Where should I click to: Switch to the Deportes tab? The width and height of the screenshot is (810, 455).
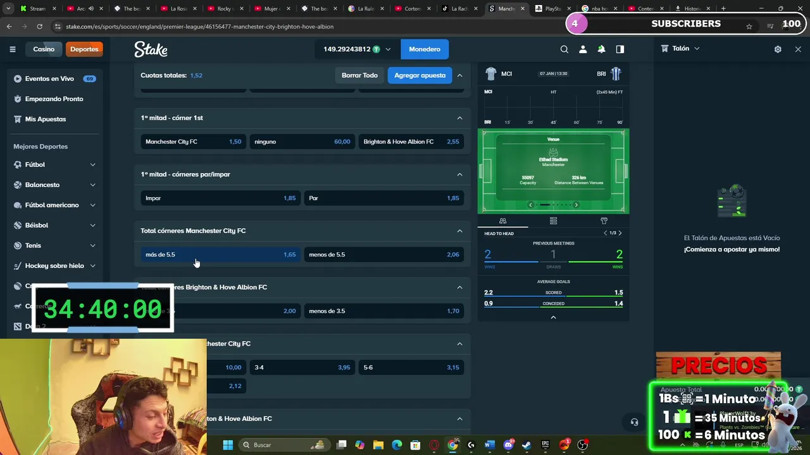[x=84, y=49]
